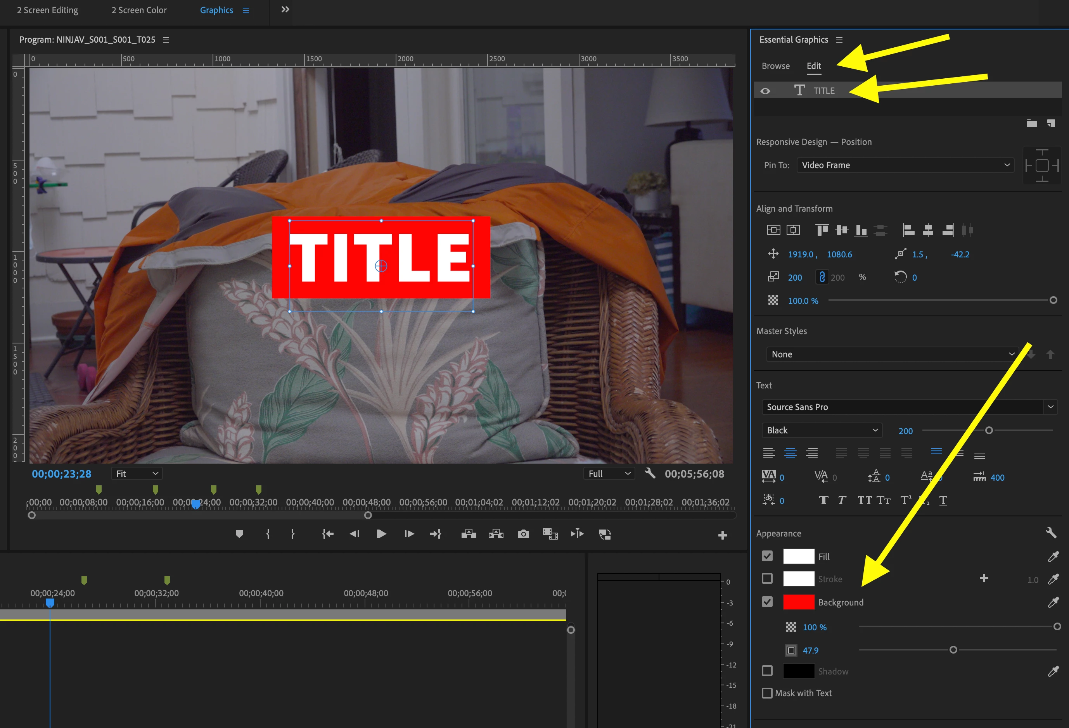Hide the TITLE layer with eye icon
This screenshot has height=728, width=1069.
point(765,91)
